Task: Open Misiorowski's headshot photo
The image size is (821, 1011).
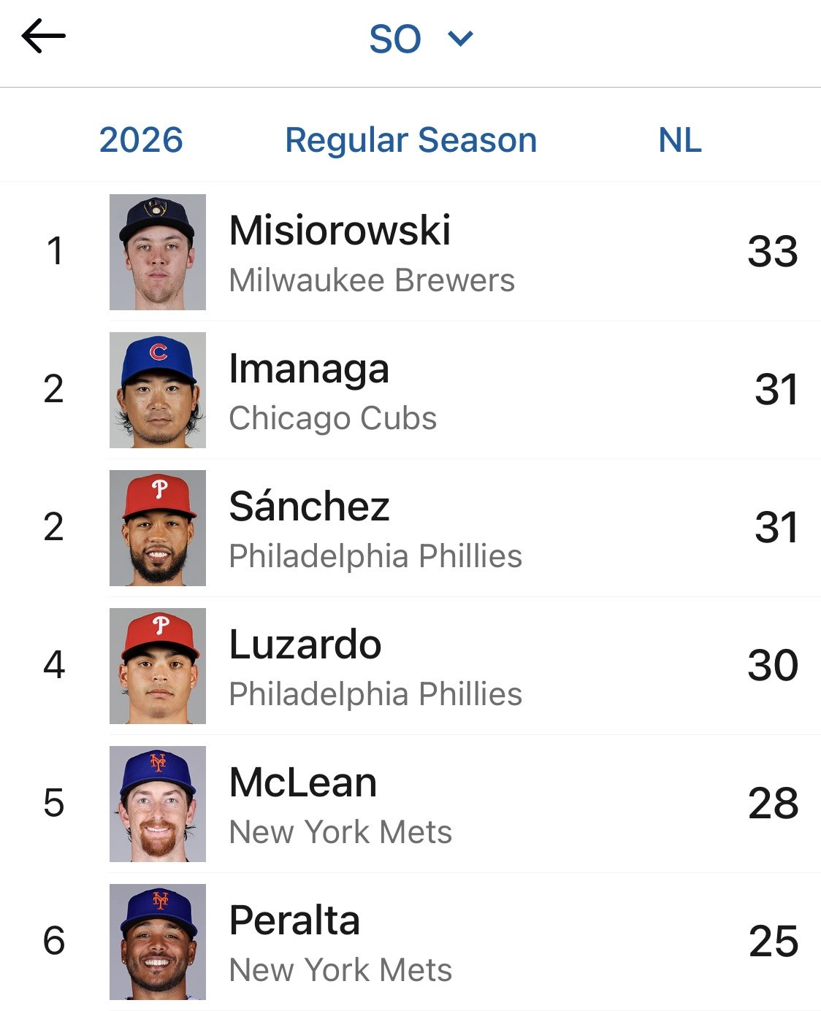Action: pyautogui.click(x=158, y=252)
